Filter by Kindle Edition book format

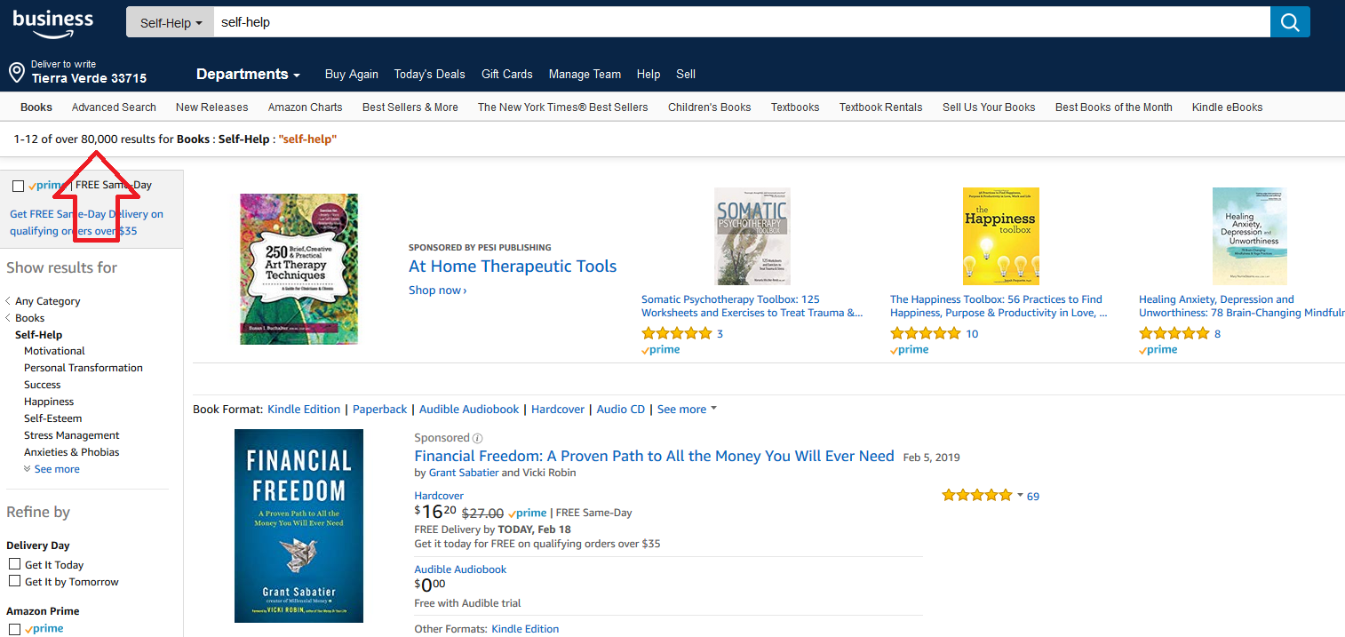(x=304, y=410)
